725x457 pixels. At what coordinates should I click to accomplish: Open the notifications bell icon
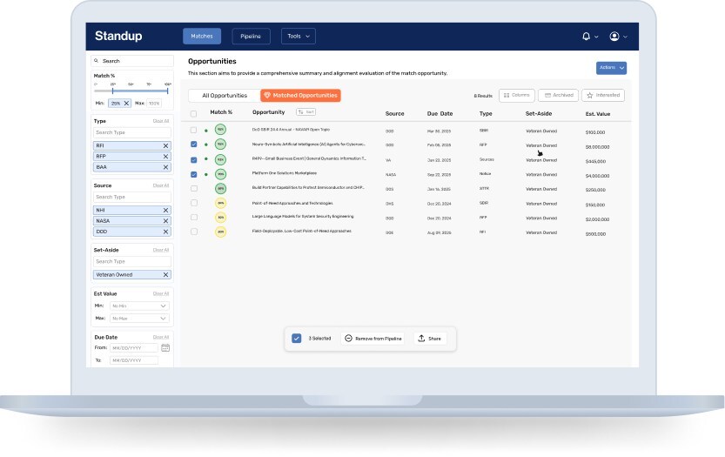586,36
